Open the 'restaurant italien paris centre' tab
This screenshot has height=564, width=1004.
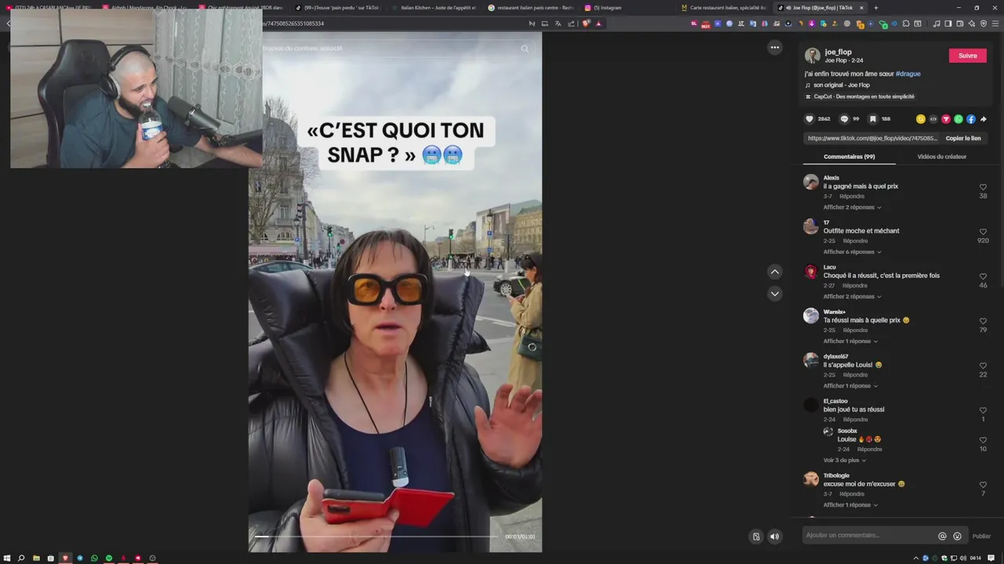(x=531, y=8)
